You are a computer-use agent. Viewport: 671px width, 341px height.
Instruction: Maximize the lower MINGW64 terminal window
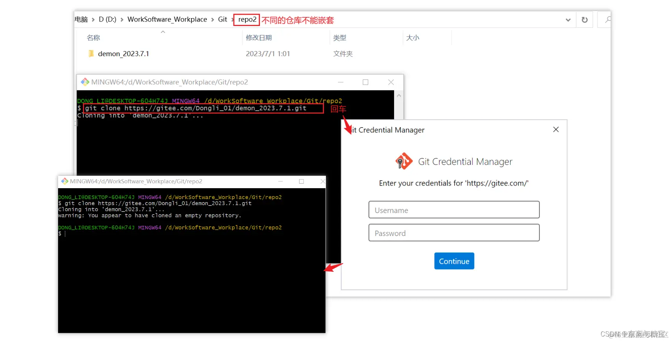(x=301, y=181)
